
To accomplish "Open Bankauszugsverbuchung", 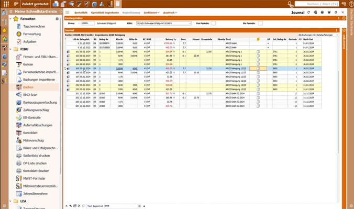I will pyautogui.click(x=40, y=102).
